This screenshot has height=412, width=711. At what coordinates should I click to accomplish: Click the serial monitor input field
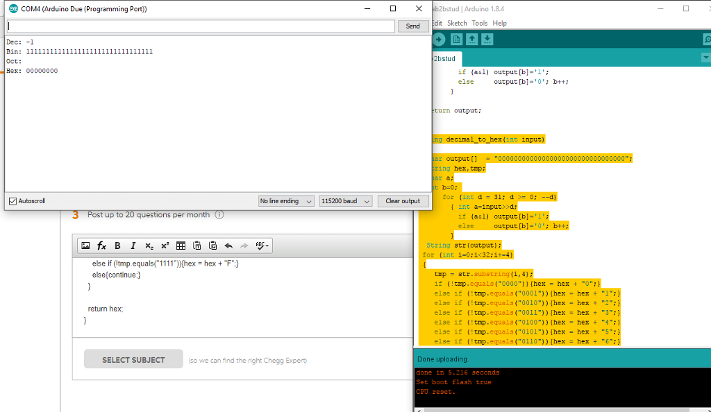201,26
